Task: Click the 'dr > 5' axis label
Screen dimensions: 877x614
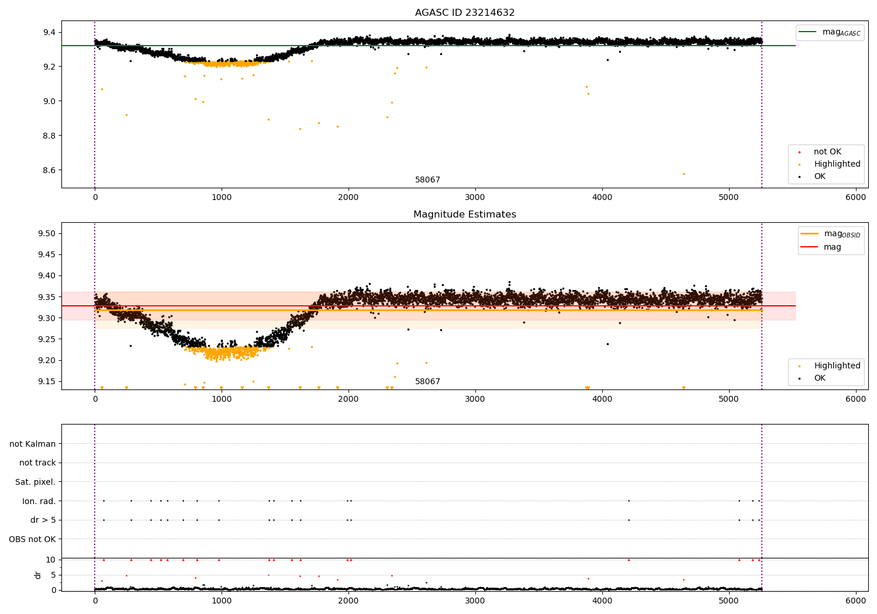Action: [43, 520]
